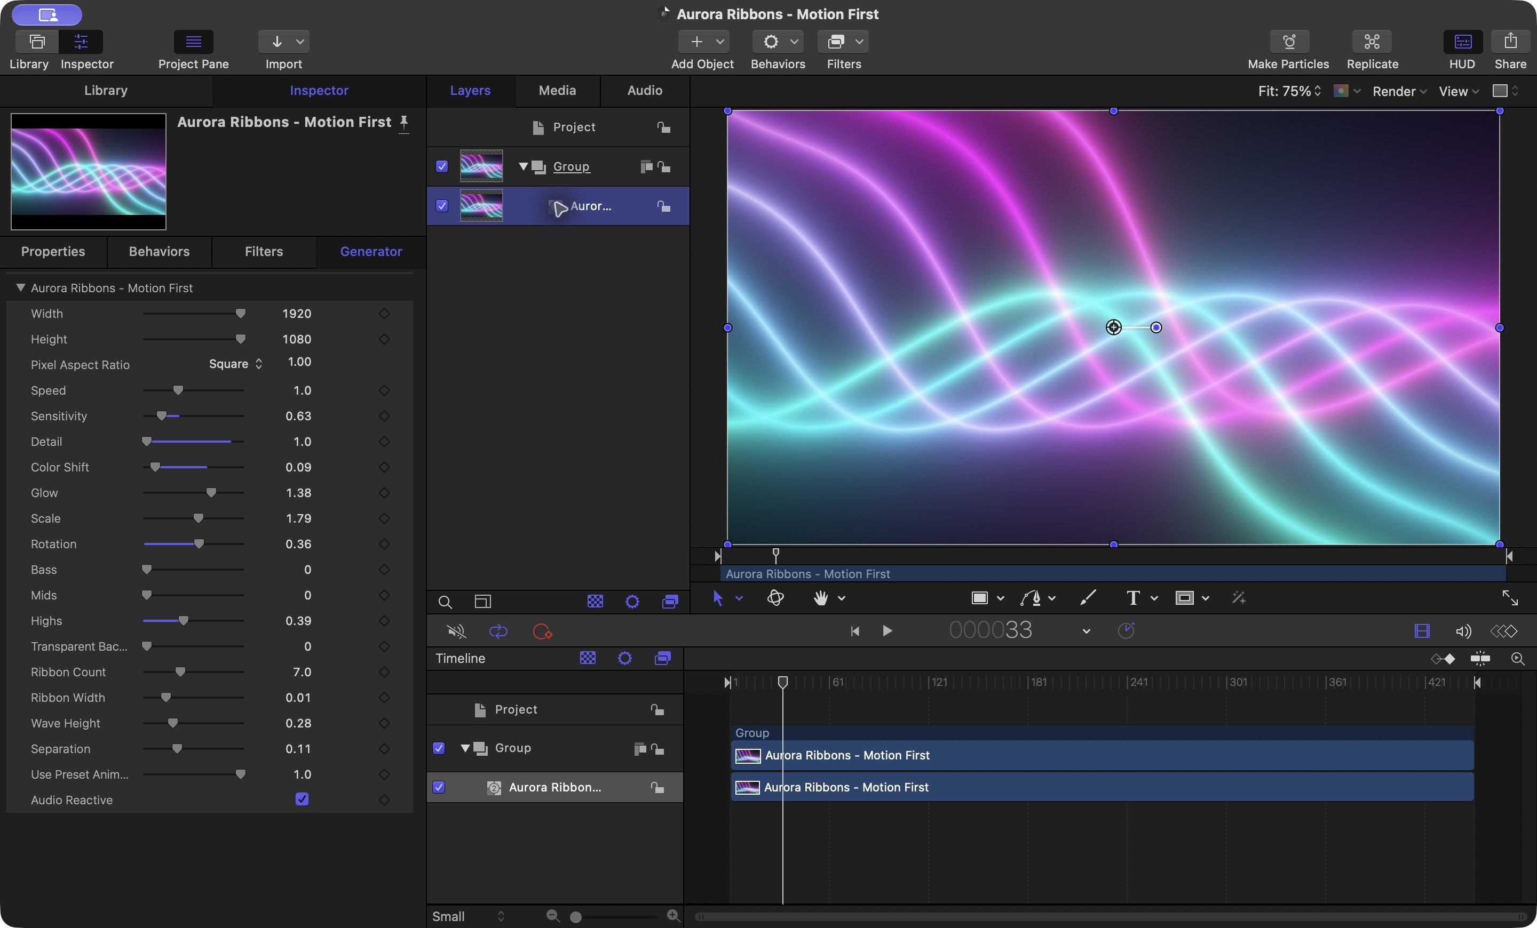This screenshot has width=1537, height=928.
Task: Select the Text tool
Action: point(1133,598)
